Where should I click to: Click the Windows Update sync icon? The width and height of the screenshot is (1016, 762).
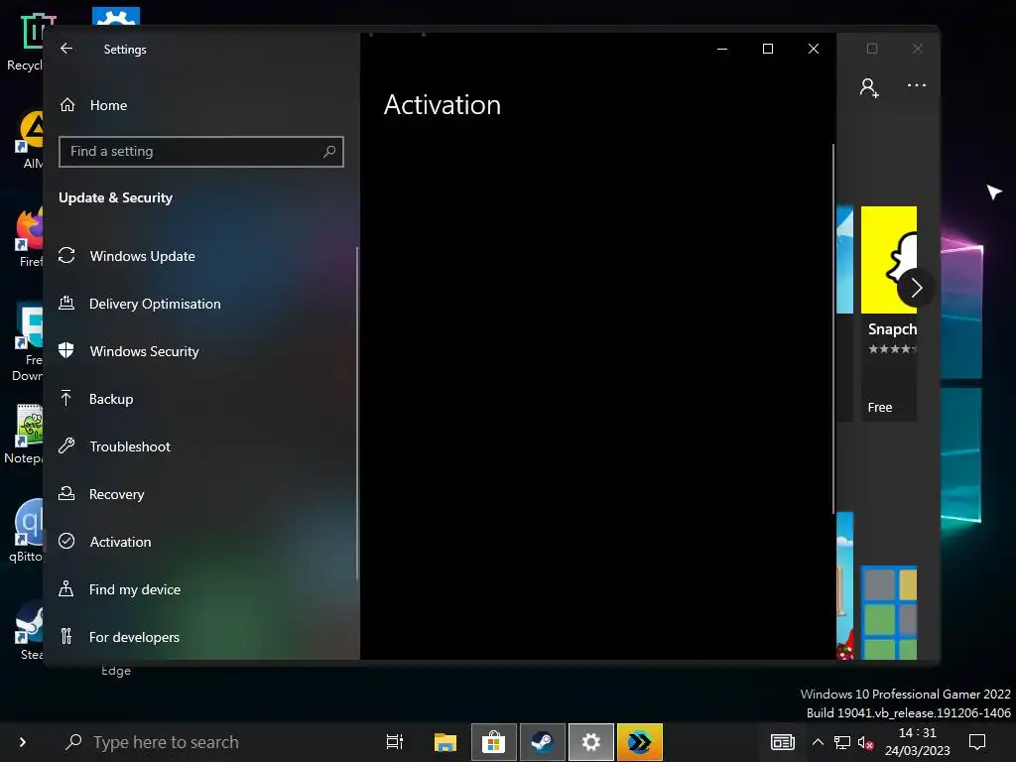tap(66, 255)
